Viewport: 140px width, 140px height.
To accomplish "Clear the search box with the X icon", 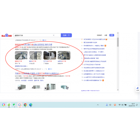I will click(x=54, y=35).
